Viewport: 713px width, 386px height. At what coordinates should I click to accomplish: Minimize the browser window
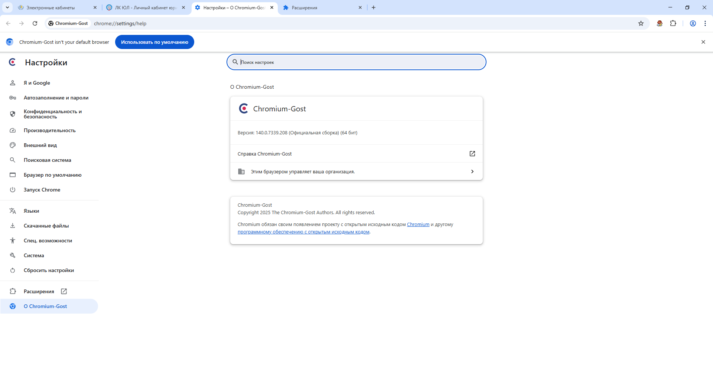pos(670,7)
